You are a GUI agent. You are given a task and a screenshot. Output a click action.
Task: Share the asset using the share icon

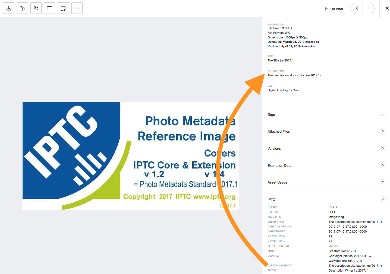pyautogui.click(x=36, y=8)
